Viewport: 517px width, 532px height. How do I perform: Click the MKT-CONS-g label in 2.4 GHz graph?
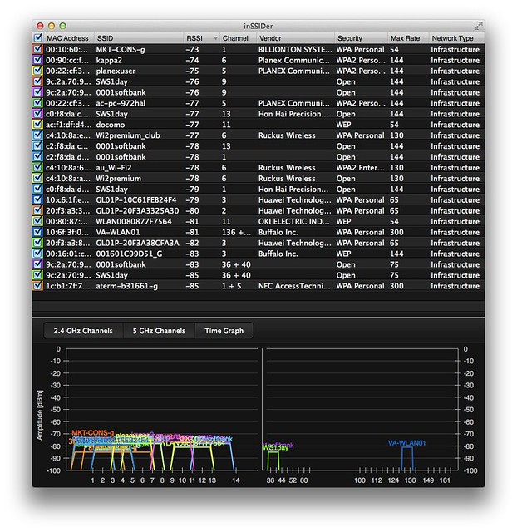tap(92, 432)
